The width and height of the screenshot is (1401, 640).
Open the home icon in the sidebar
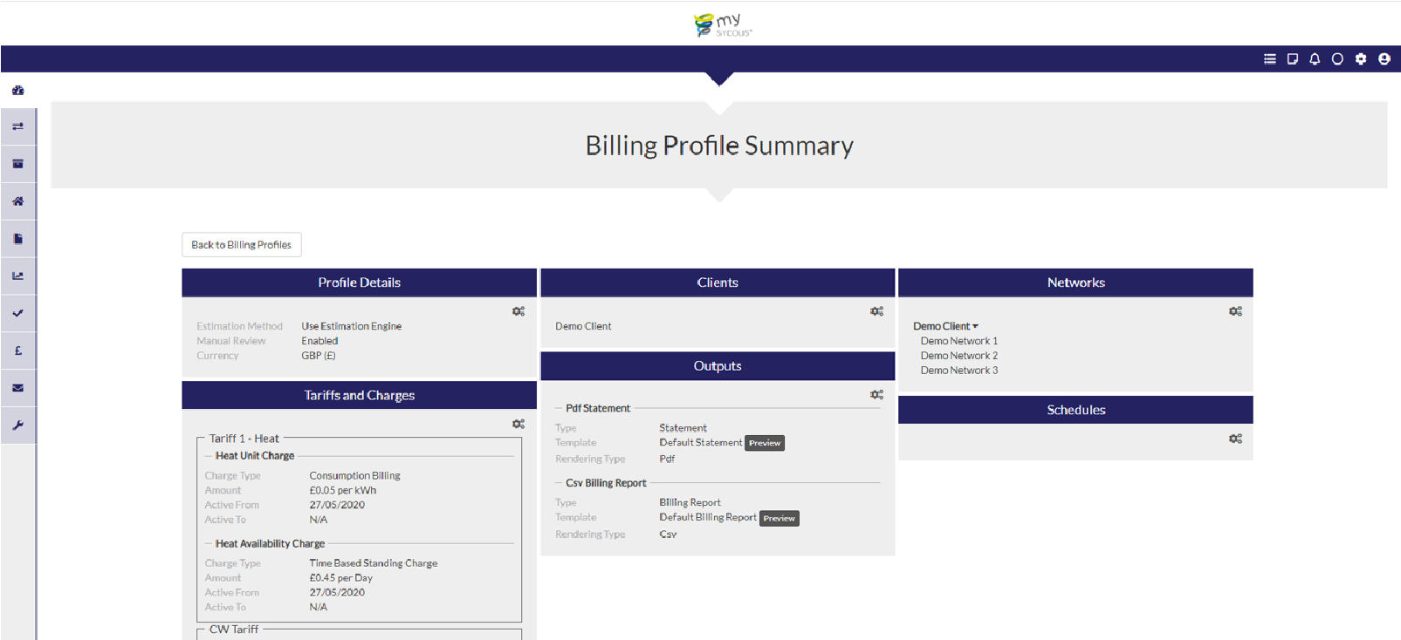click(17, 201)
